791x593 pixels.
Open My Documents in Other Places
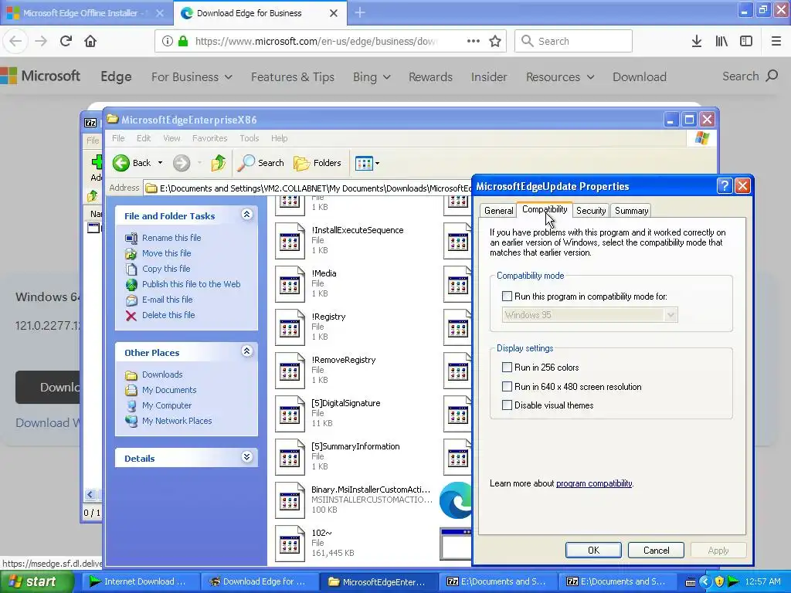169,390
